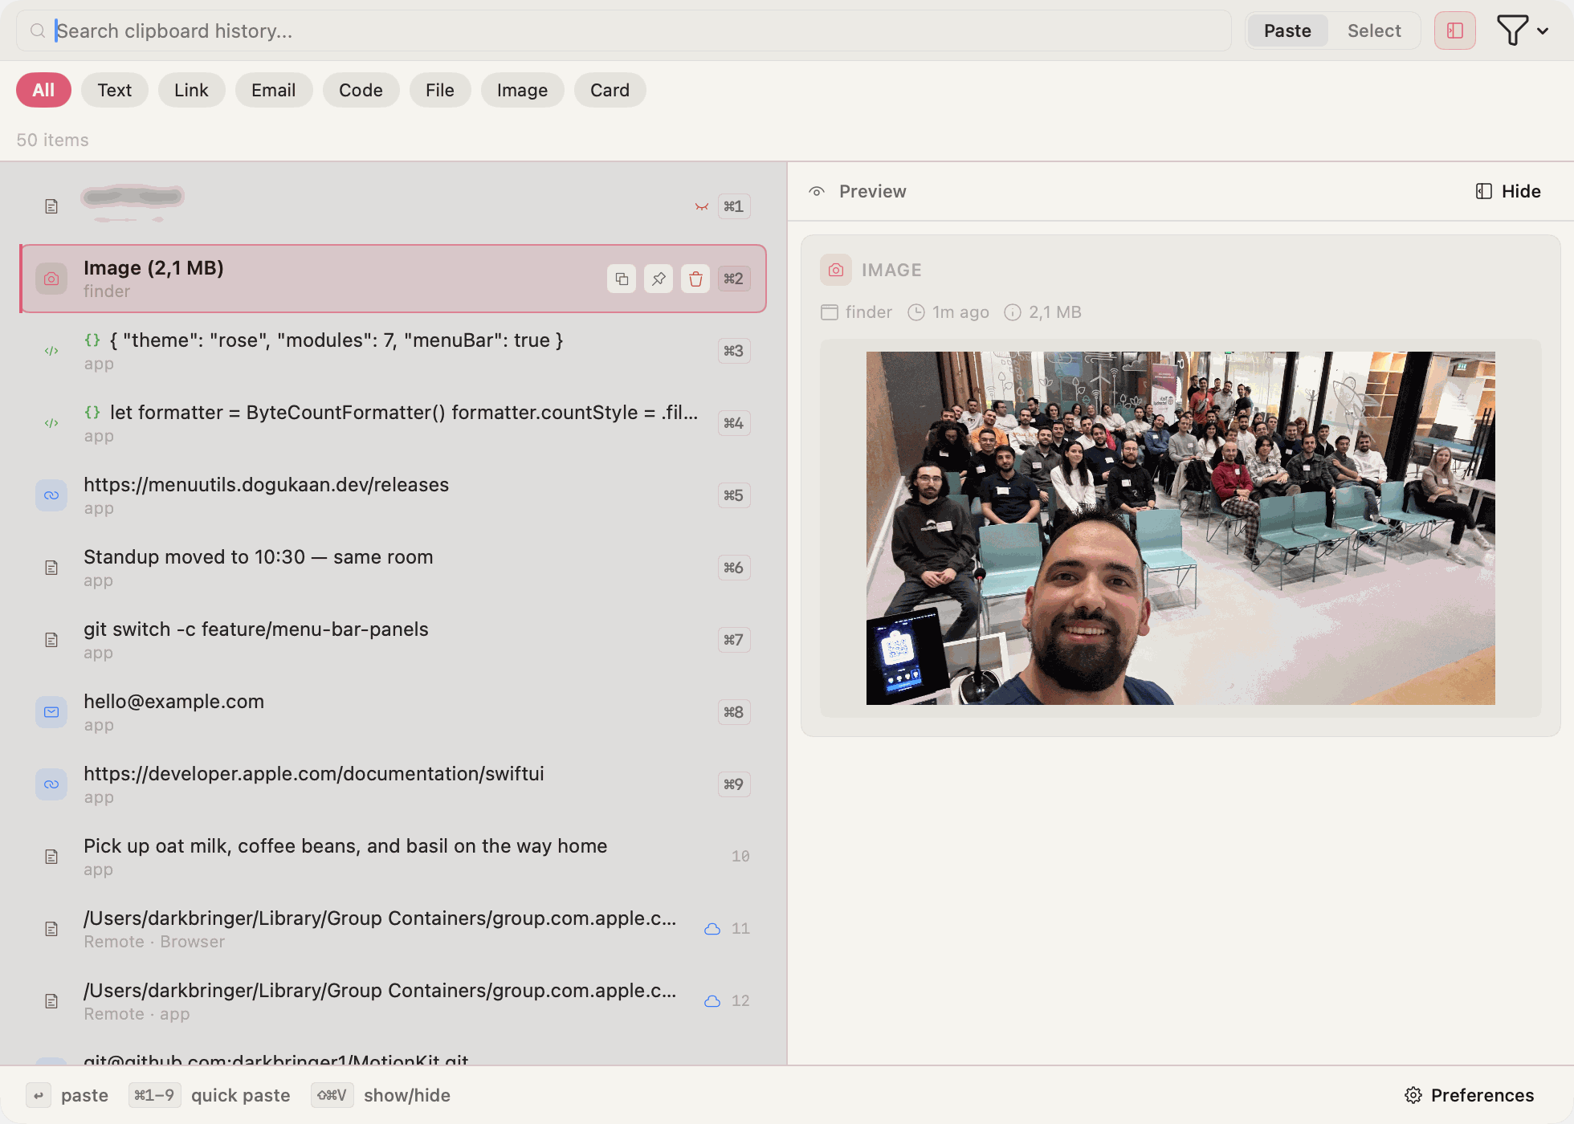Hide the preview panel
The height and width of the screenshot is (1124, 1574).
[x=1508, y=191]
